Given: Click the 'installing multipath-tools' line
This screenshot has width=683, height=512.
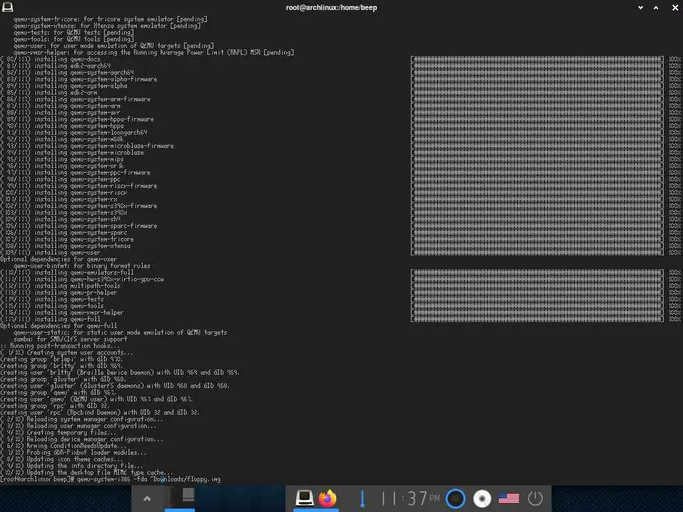Looking at the screenshot, I should tap(60, 286).
